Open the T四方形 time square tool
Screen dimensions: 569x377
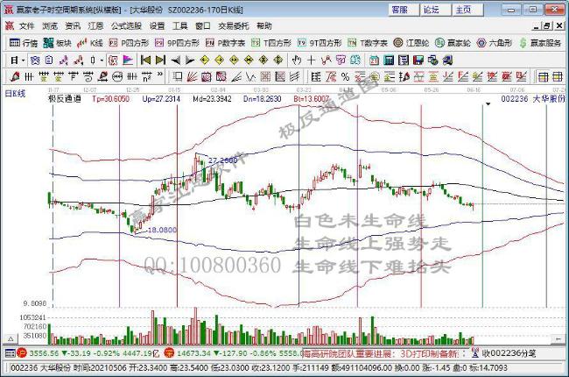[x=271, y=43]
